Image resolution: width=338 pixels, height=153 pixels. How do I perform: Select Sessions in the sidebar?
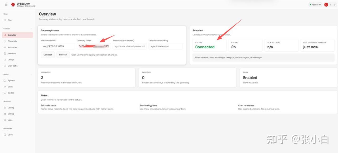point(12,53)
